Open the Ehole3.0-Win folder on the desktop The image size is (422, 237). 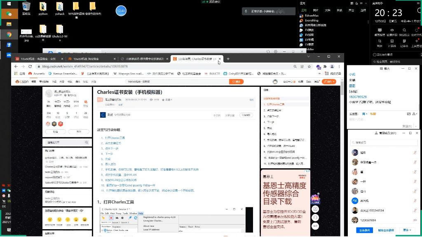[60, 33]
